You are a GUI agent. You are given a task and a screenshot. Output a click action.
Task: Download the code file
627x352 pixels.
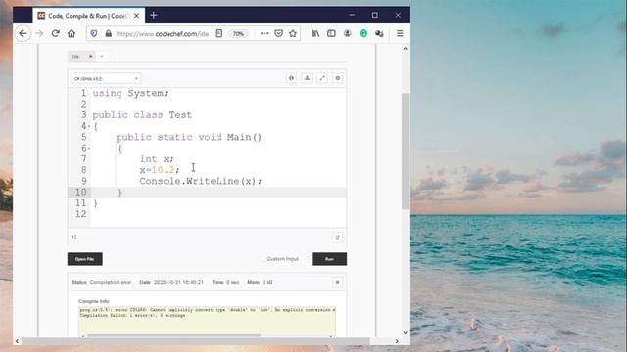click(307, 78)
